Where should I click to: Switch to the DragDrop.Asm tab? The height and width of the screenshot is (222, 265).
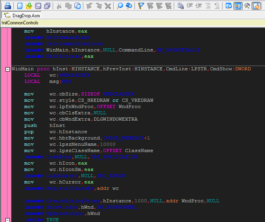click(22, 16)
